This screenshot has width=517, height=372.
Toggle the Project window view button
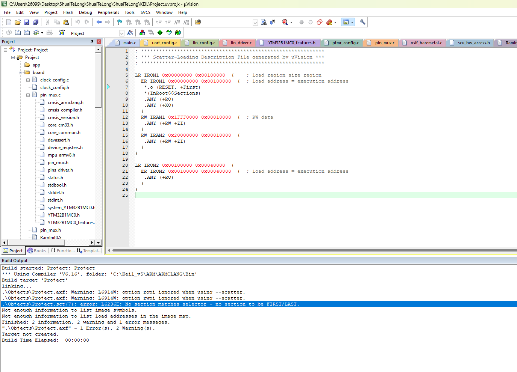click(x=346, y=22)
